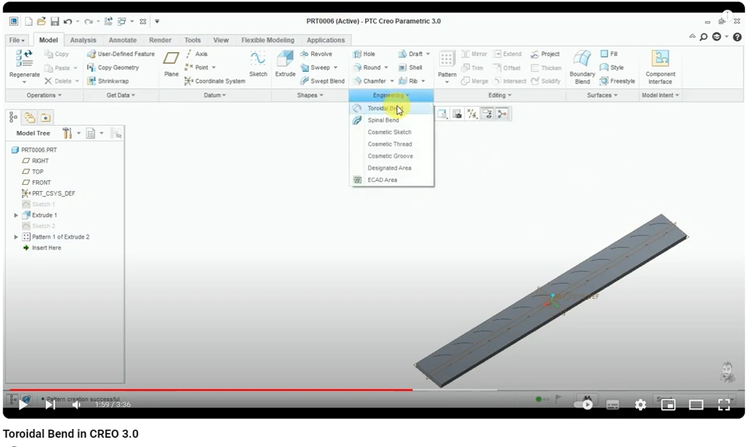Open the Get Data group dropdown

120,95
